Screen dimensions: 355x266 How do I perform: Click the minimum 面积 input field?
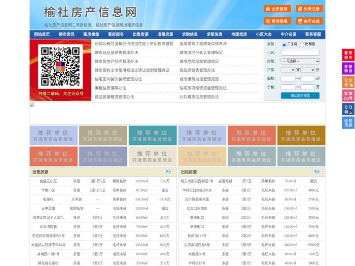(x=288, y=78)
